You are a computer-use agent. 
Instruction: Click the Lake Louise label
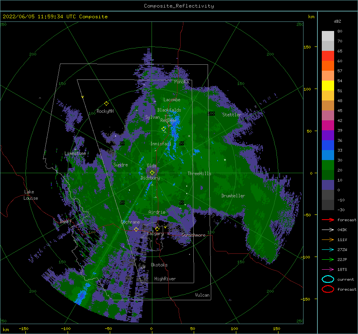pos(31,195)
